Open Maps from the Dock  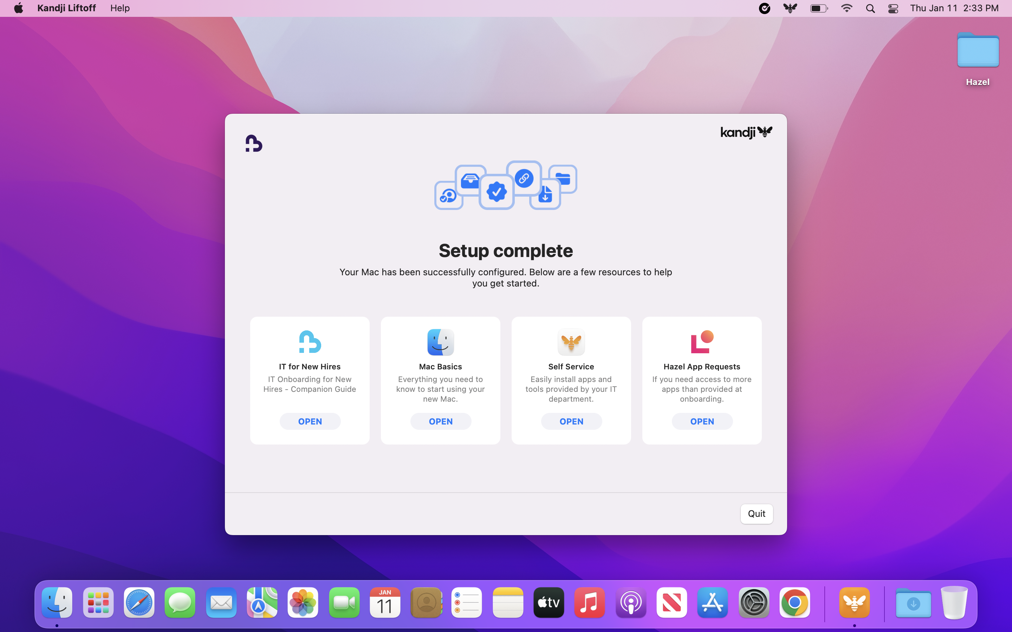pos(262,603)
